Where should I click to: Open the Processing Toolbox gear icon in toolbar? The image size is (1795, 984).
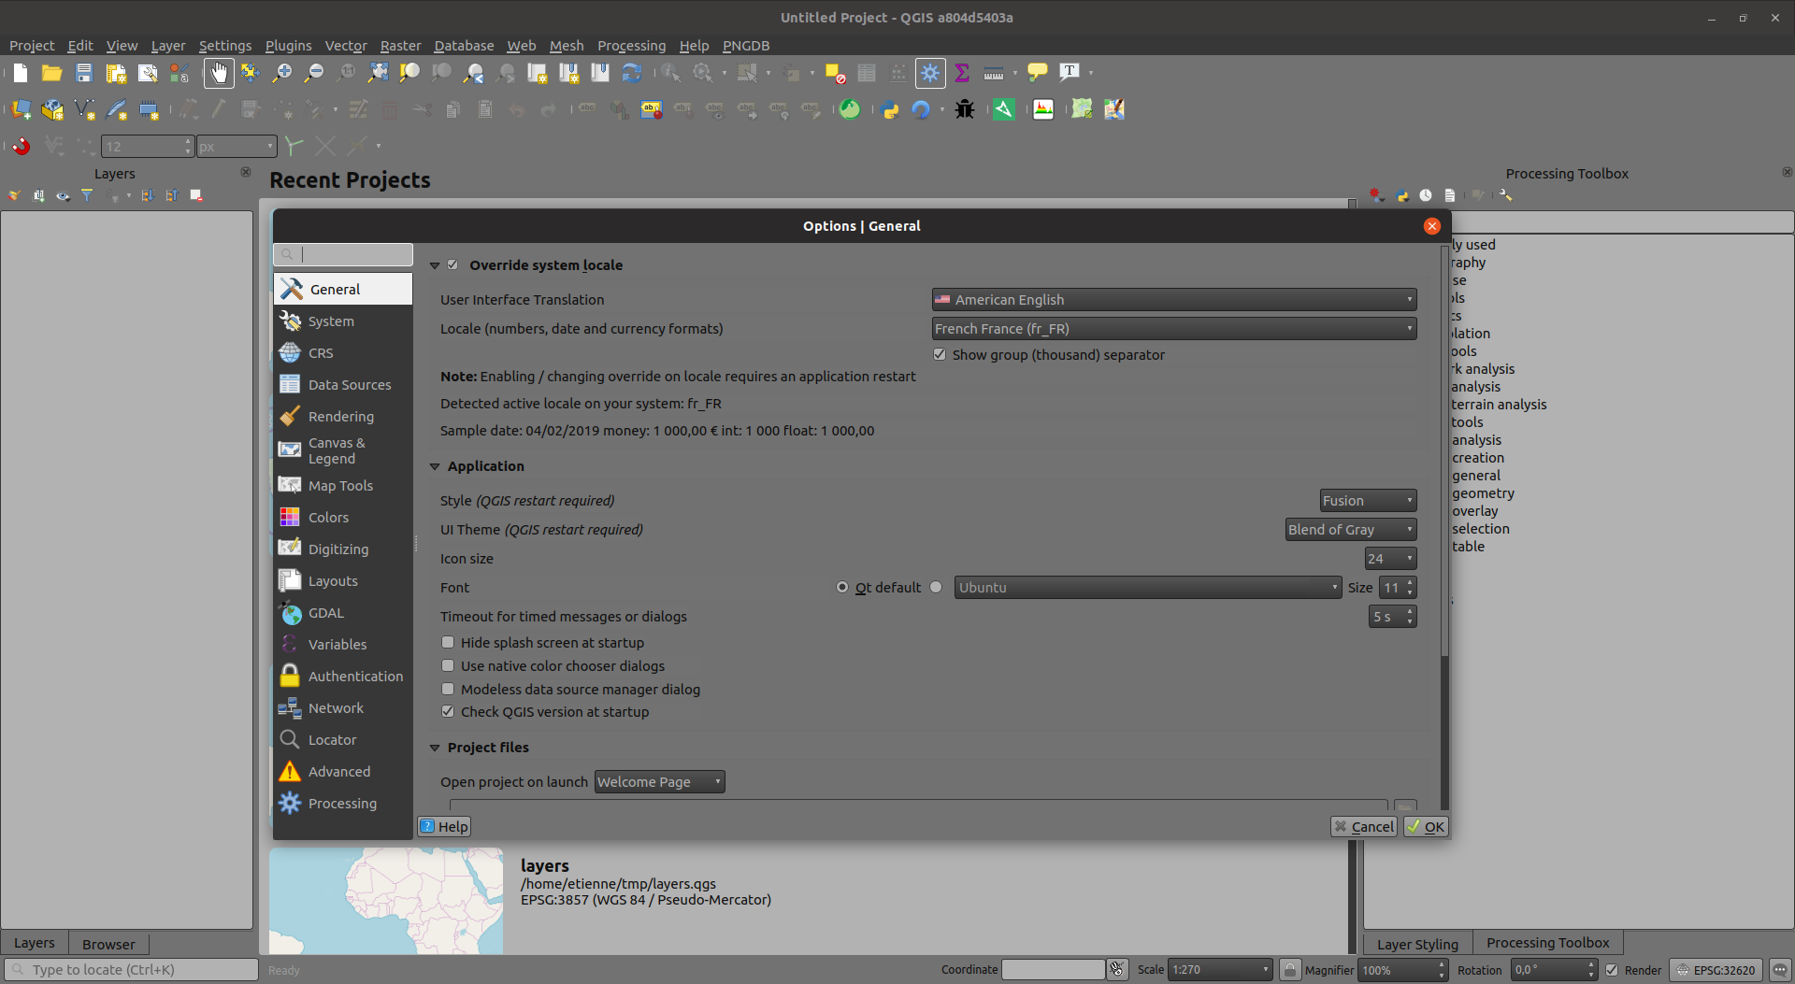930,73
